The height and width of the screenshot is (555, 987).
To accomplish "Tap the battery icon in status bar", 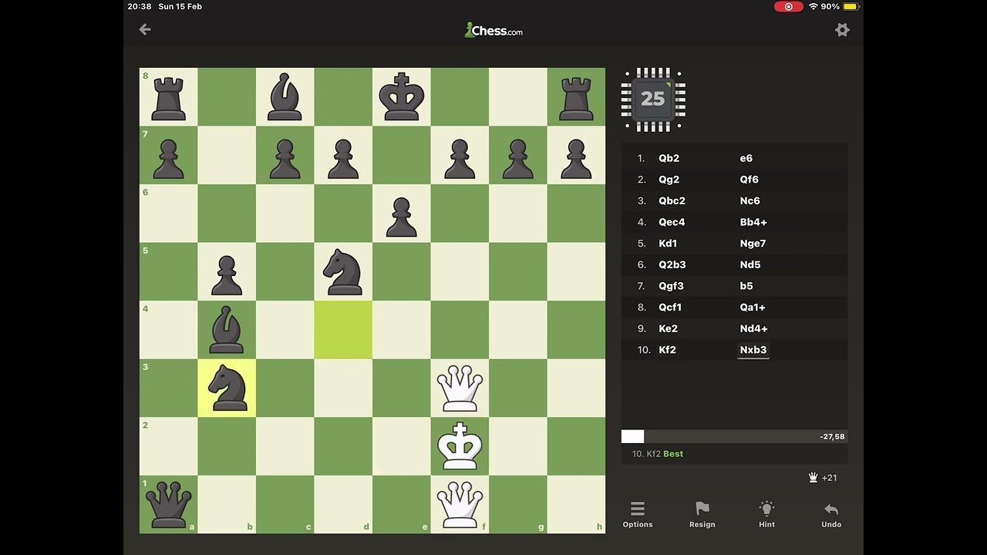I will click(851, 7).
